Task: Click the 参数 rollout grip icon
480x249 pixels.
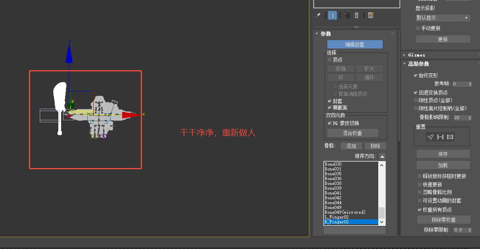Action: click(x=392, y=34)
